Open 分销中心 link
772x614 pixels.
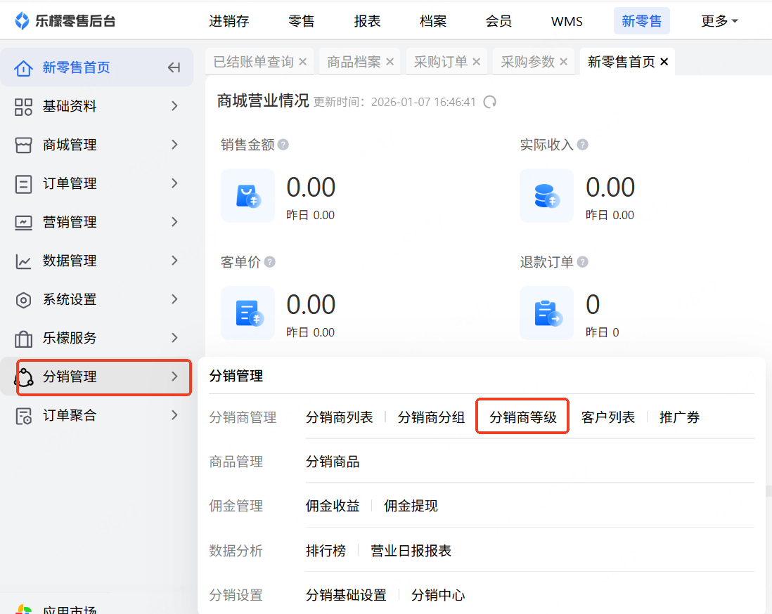tap(438, 595)
